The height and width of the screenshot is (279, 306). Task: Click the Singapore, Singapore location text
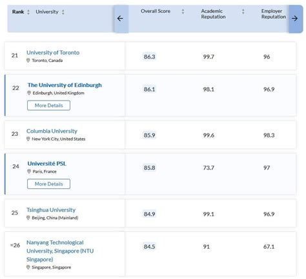52,267
